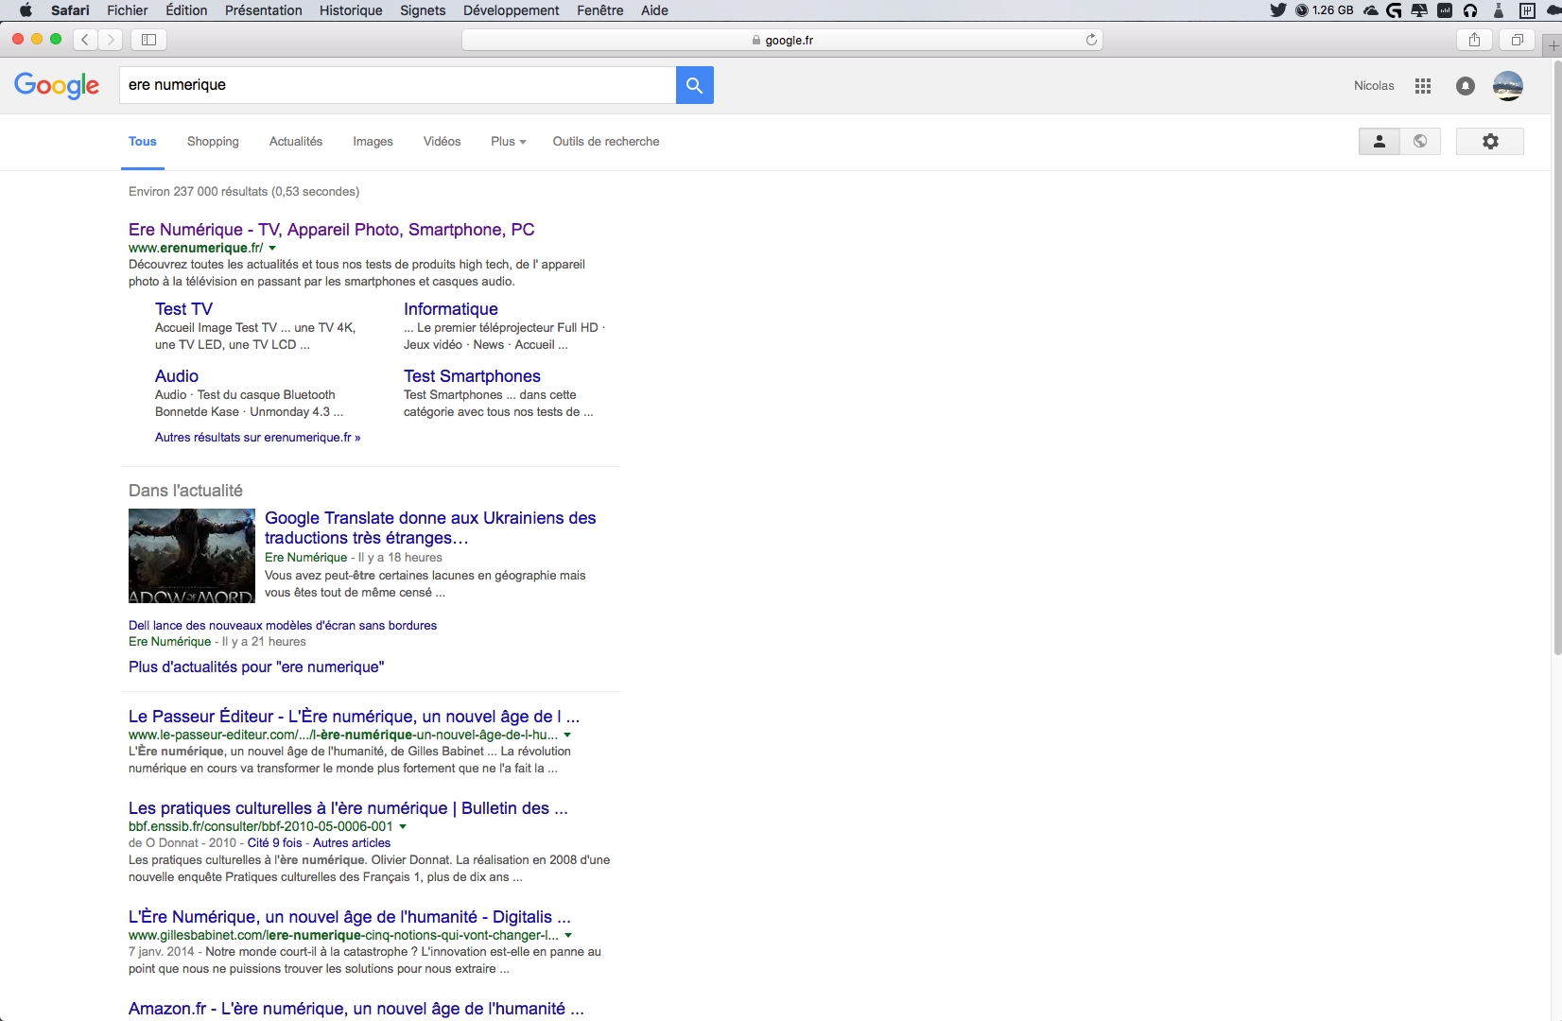Viewport: 1562px width, 1021px height.
Task: Open Apple menu icon
Action: coord(26,10)
